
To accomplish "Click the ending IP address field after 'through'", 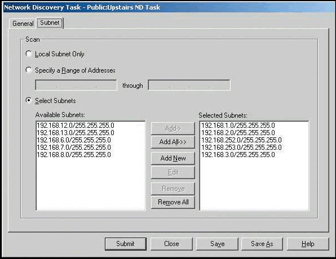I will (x=189, y=85).
